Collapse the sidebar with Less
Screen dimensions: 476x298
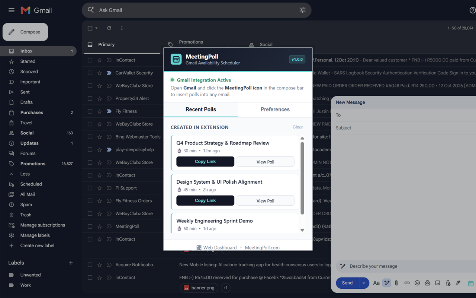25,174
